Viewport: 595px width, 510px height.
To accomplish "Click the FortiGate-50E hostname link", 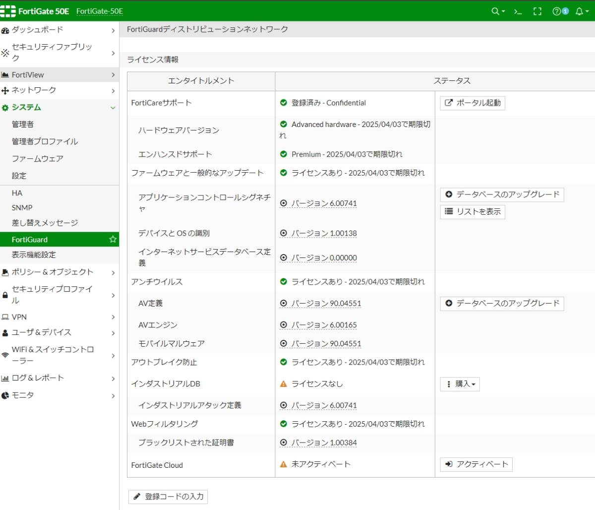I will pyautogui.click(x=100, y=11).
